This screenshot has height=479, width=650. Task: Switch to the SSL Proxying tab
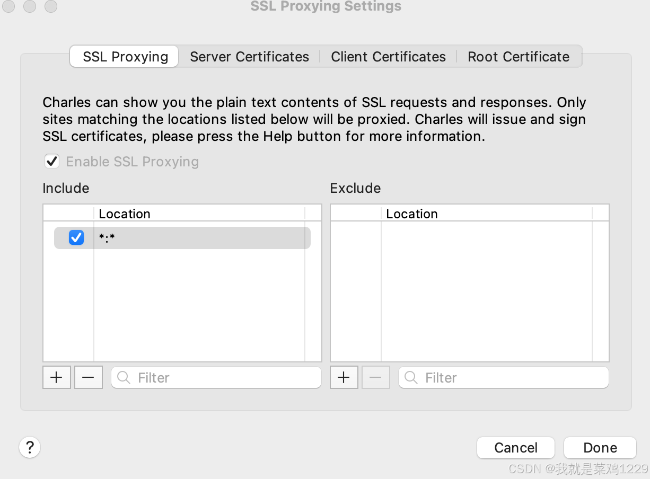(125, 57)
